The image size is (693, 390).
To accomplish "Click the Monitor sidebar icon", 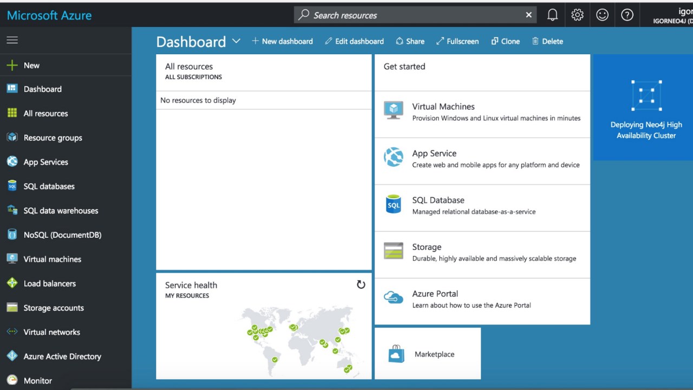I will 12,380.
